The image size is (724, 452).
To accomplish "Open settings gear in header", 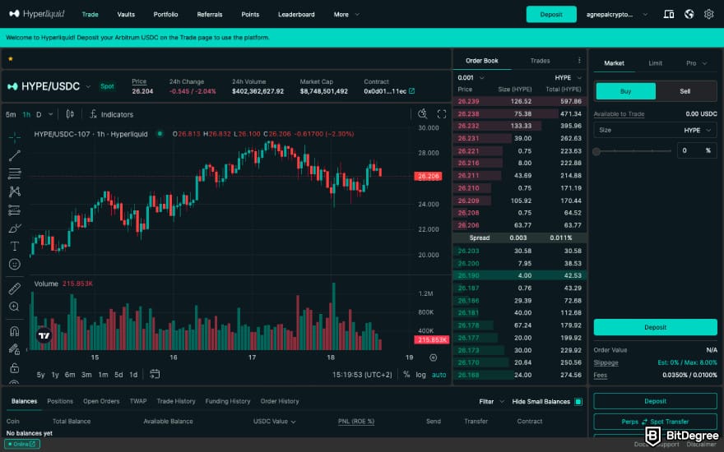I will click(708, 14).
